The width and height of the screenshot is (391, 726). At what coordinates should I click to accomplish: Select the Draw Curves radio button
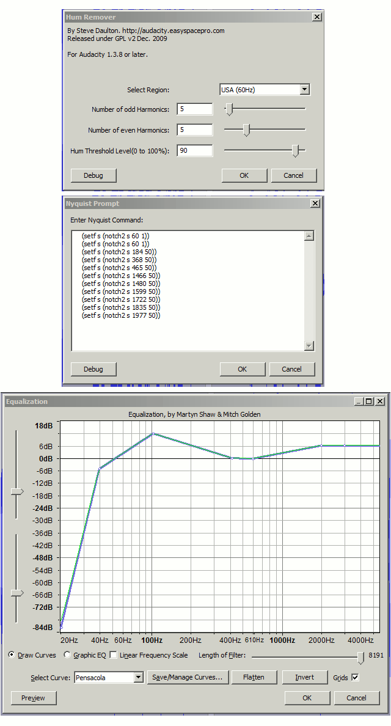pyautogui.click(x=12, y=655)
